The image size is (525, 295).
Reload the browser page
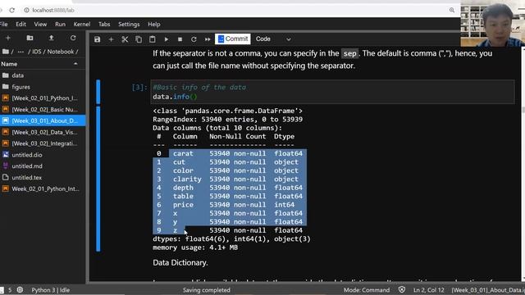pyautogui.click(x=12, y=10)
